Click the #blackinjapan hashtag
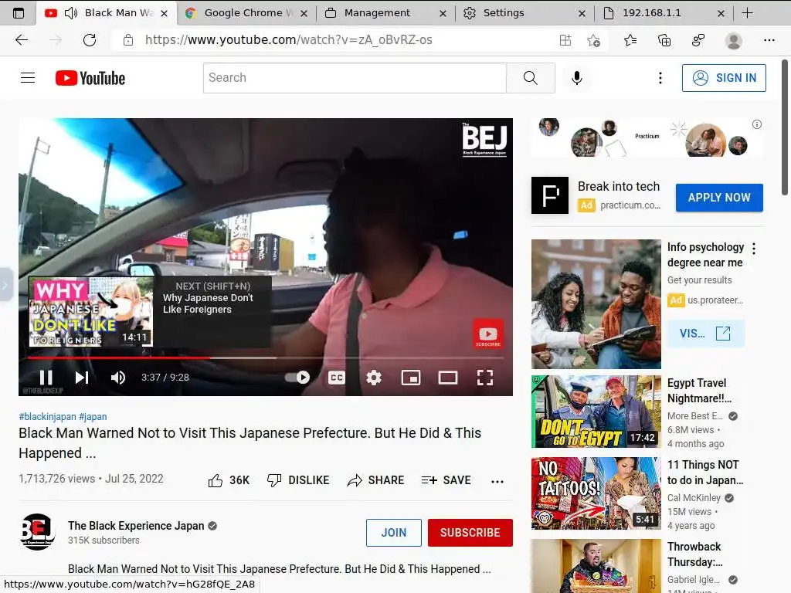 [47, 416]
